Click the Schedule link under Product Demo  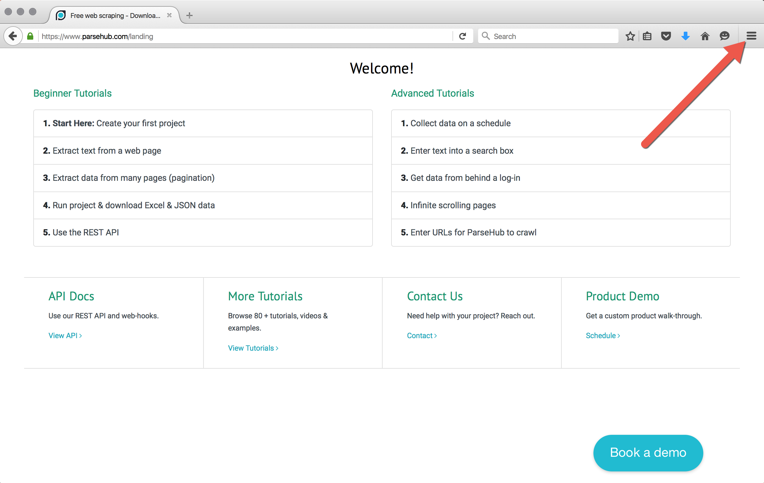(603, 335)
